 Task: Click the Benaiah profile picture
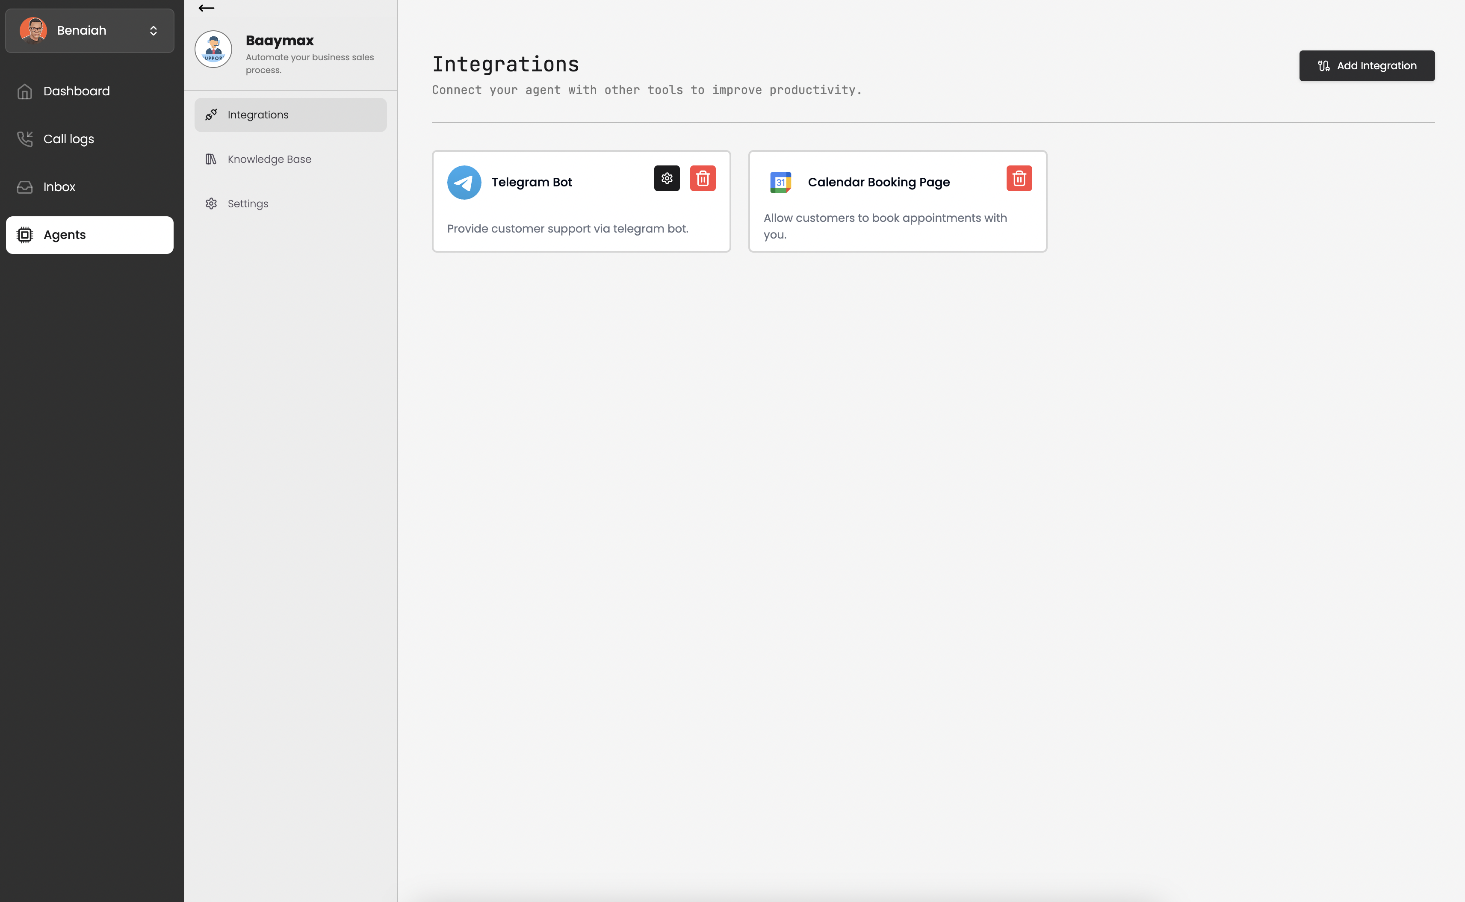coord(33,30)
